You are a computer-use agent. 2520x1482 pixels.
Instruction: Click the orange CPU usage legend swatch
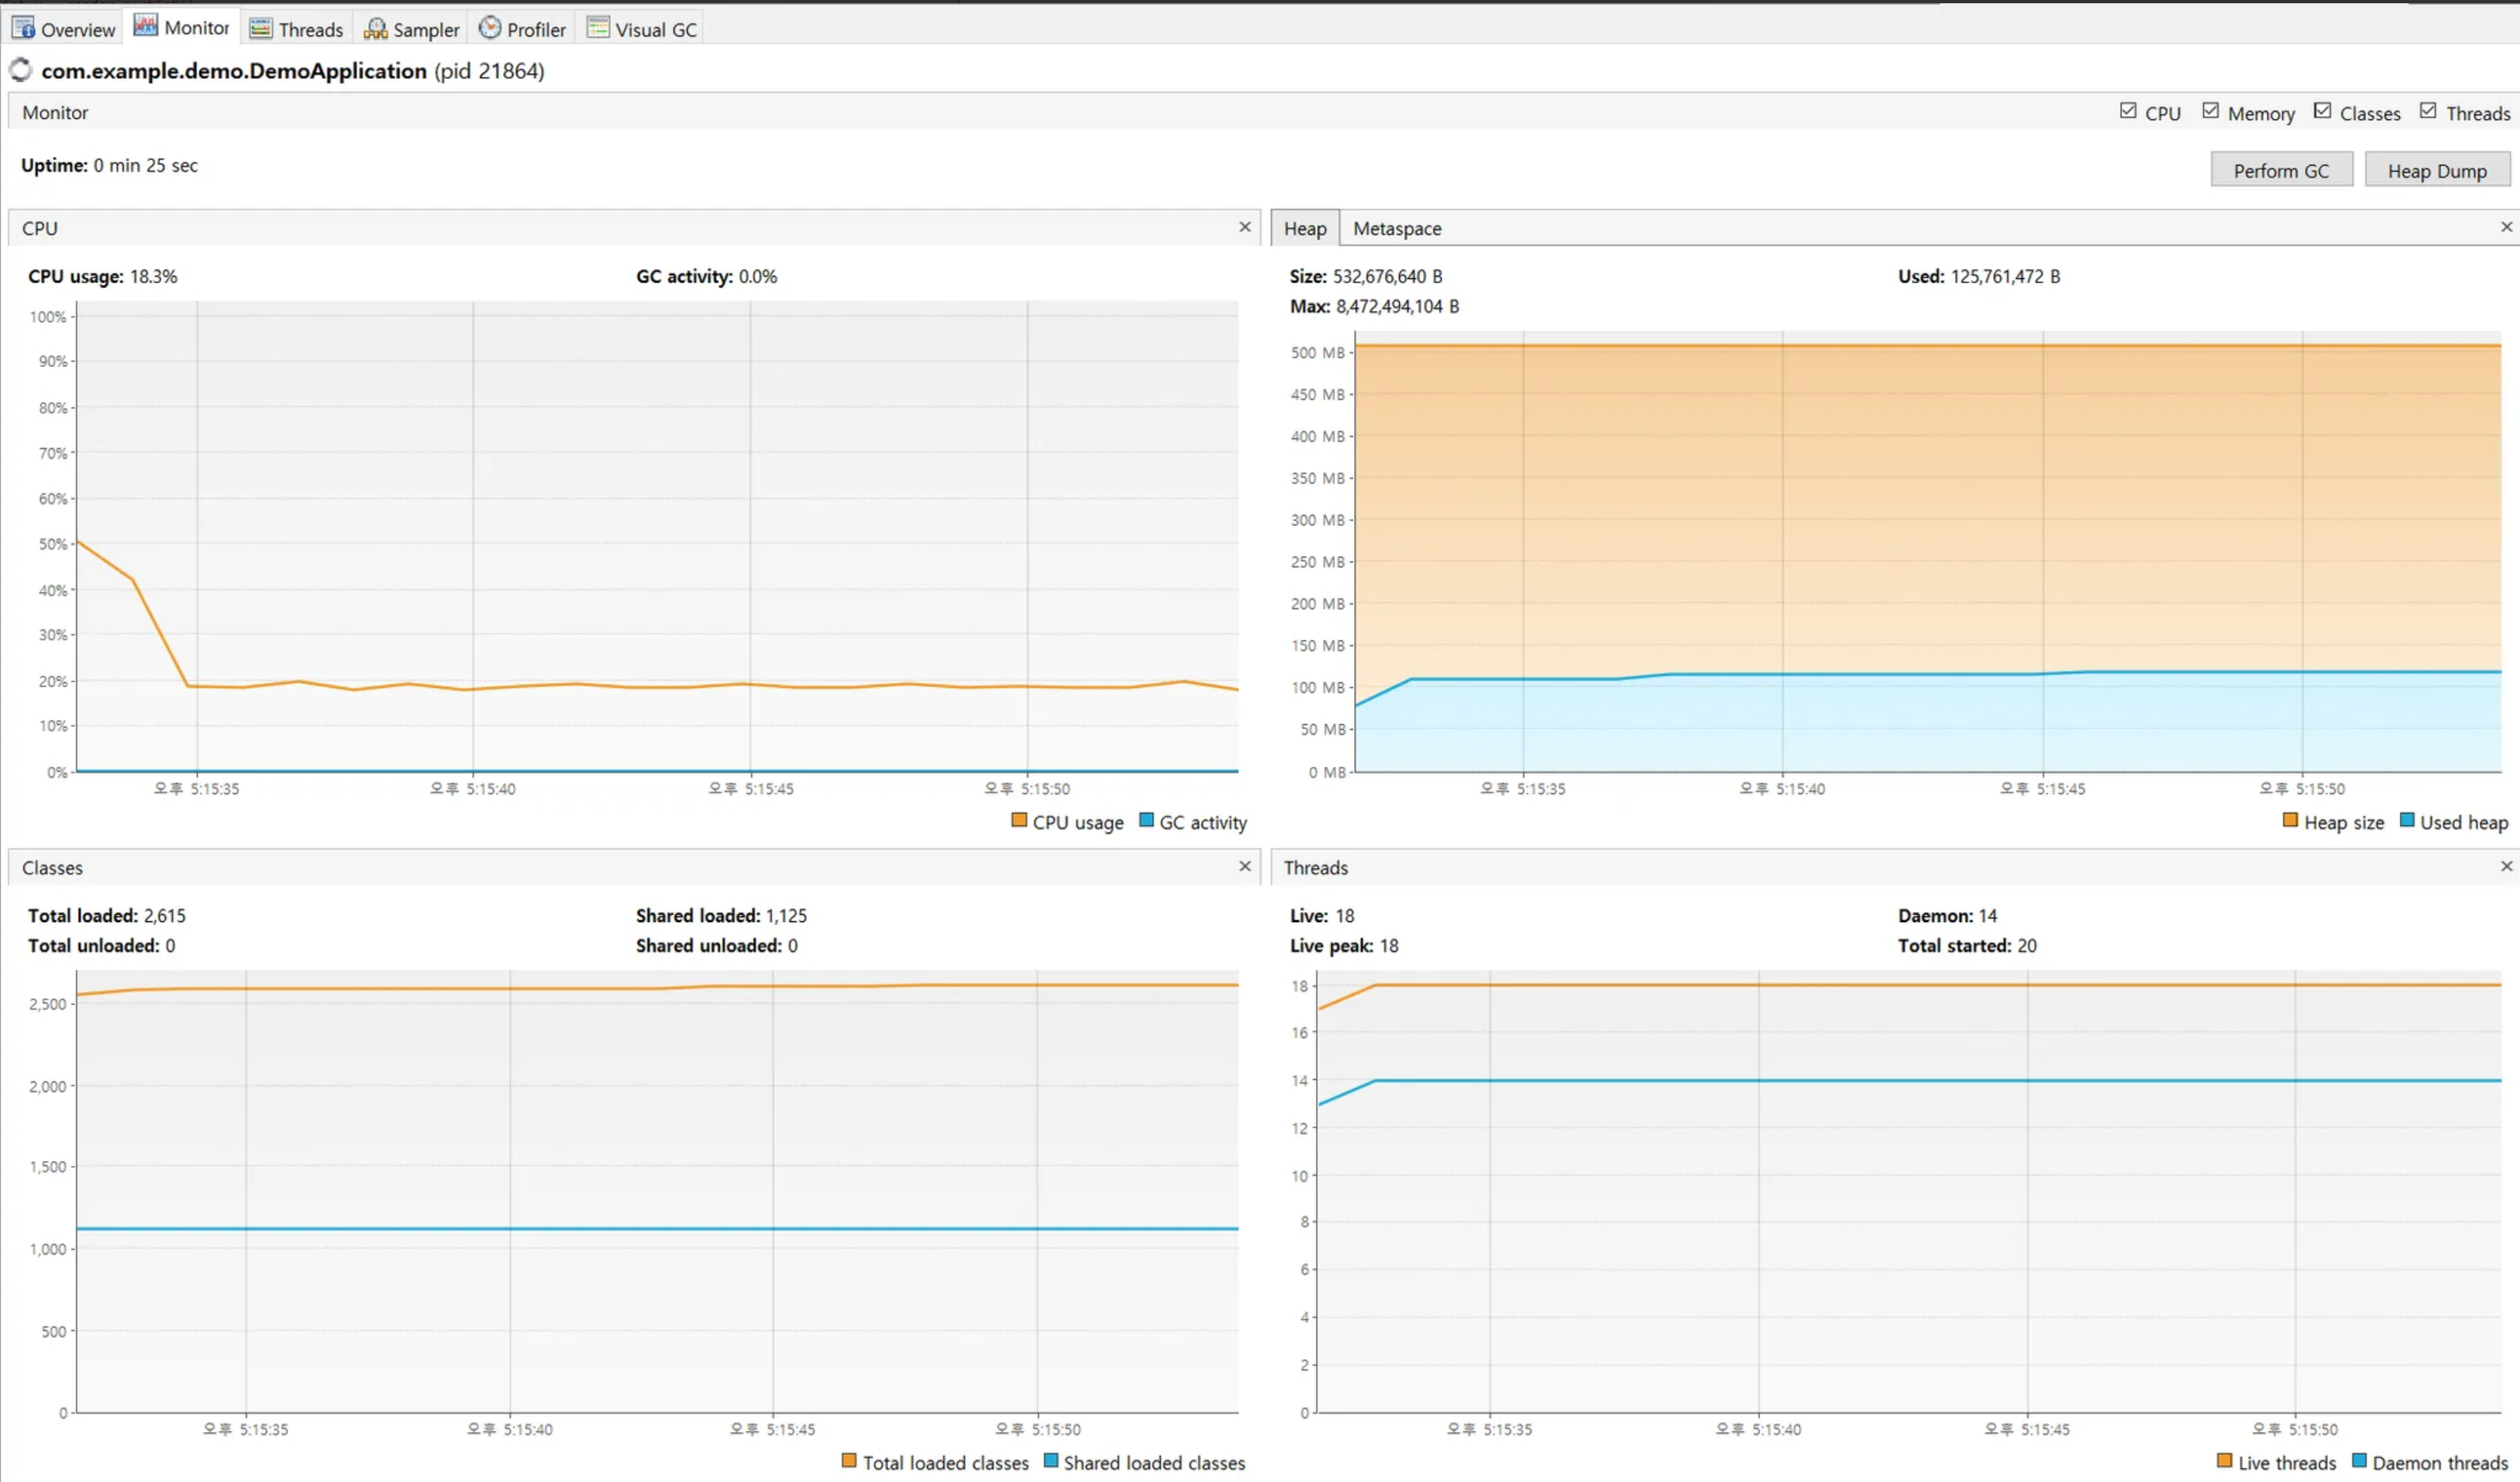click(x=1019, y=820)
